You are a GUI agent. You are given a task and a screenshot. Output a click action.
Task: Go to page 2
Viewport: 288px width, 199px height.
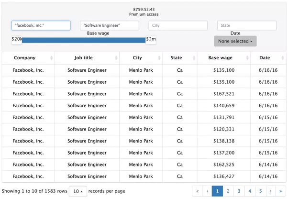[228, 191]
